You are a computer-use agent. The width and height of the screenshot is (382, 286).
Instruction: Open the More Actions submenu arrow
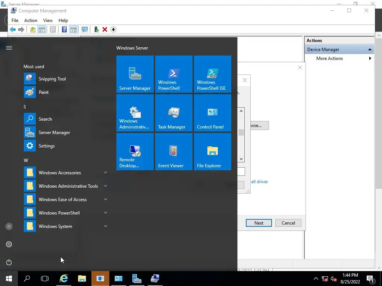(x=370, y=58)
